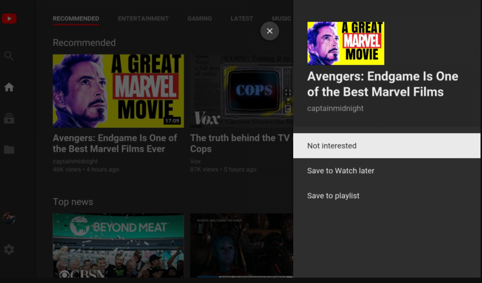Open the Walt Disney Pictures news thumbnail
The image size is (482, 283).
click(241, 245)
